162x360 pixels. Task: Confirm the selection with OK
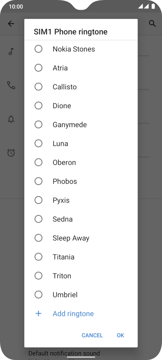click(120, 335)
